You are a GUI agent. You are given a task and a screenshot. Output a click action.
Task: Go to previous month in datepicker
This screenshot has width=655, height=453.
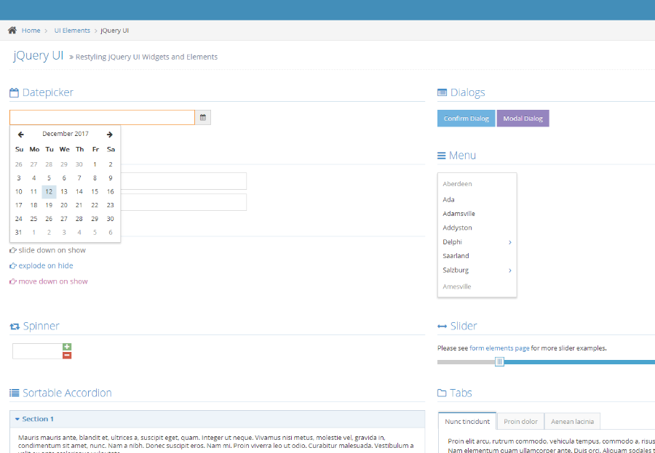(20, 135)
